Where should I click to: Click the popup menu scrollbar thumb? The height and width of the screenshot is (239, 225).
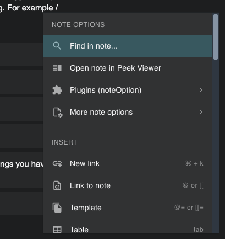[x=216, y=37]
